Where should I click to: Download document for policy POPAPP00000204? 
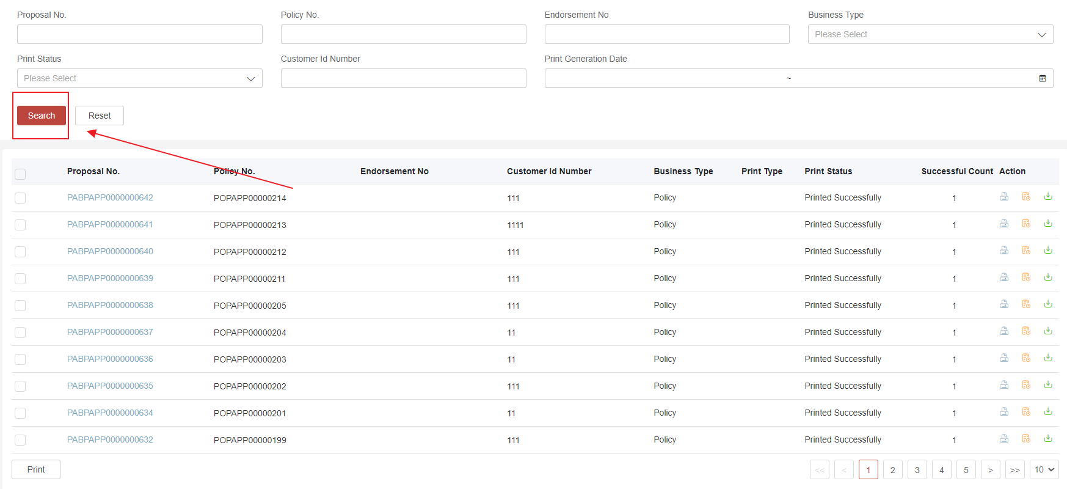[x=1048, y=331]
